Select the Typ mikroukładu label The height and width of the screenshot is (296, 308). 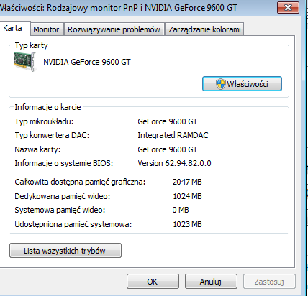click(44, 121)
